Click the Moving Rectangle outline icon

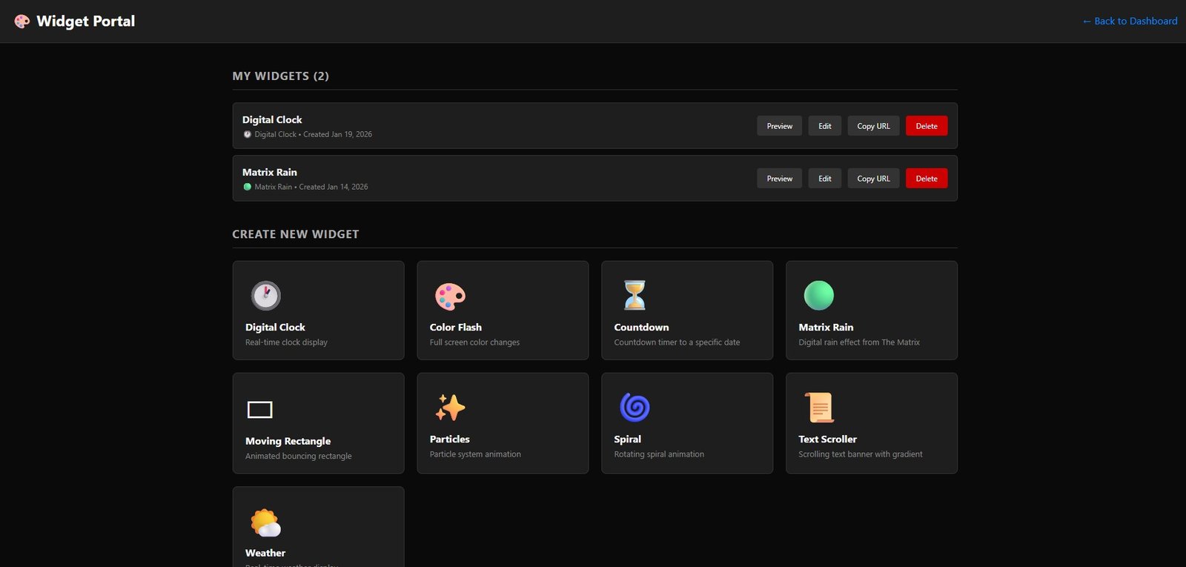point(259,409)
